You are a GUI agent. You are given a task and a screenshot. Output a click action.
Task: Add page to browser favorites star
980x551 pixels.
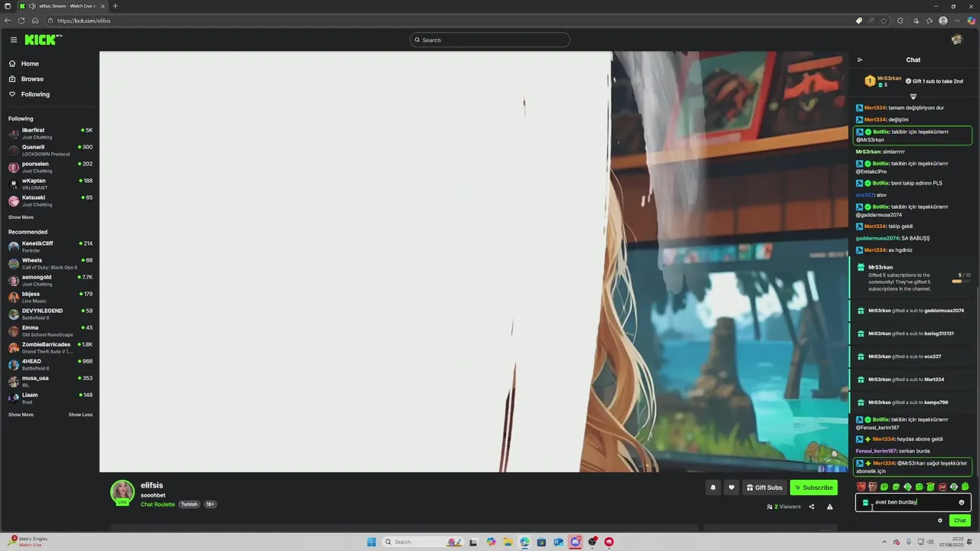tap(884, 21)
